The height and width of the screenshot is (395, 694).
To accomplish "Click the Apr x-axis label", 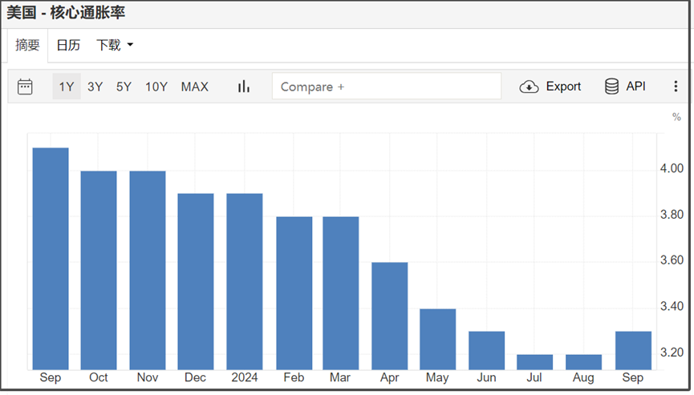I will point(389,377).
